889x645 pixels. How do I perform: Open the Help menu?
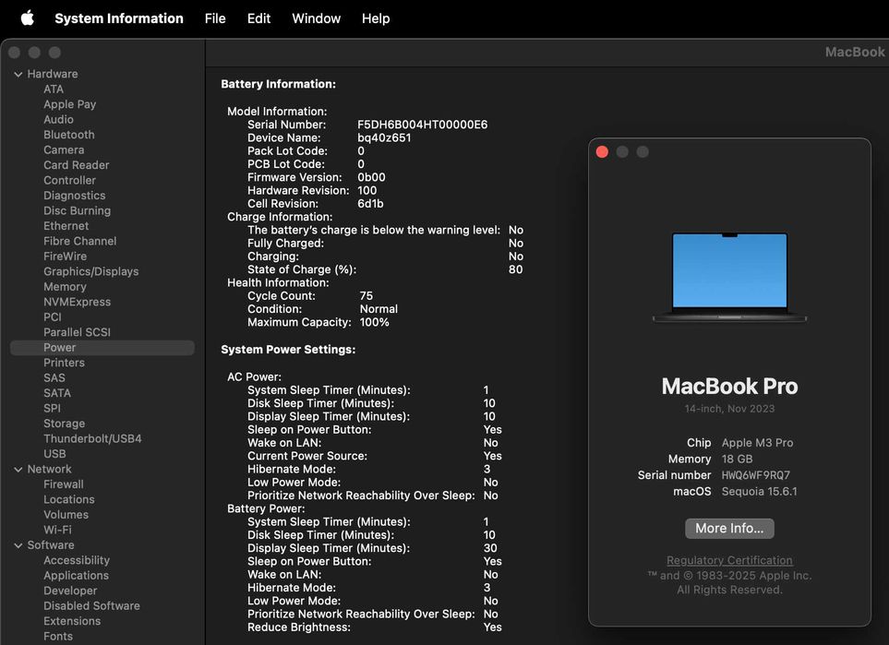[376, 18]
